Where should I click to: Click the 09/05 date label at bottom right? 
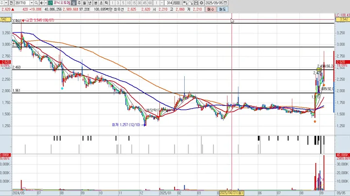(x=341, y=193)
